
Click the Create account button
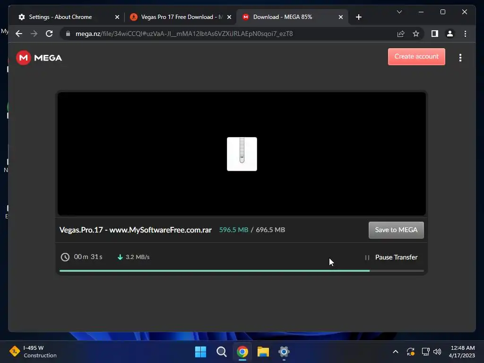[x=416, y=57]
